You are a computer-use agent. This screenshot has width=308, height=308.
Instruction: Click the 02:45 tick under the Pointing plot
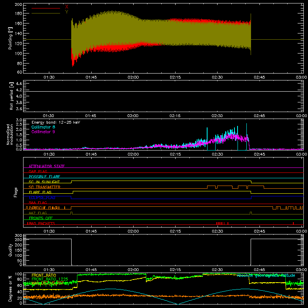[259, 77]
